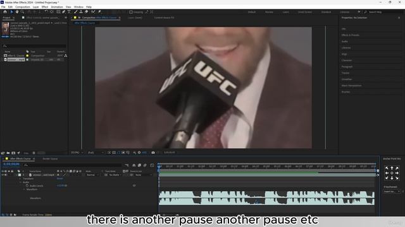Image resolution: width=405 pixels, height=227 pixels.
Task: Open the Window menu
Action: click(x=78, y=7)
